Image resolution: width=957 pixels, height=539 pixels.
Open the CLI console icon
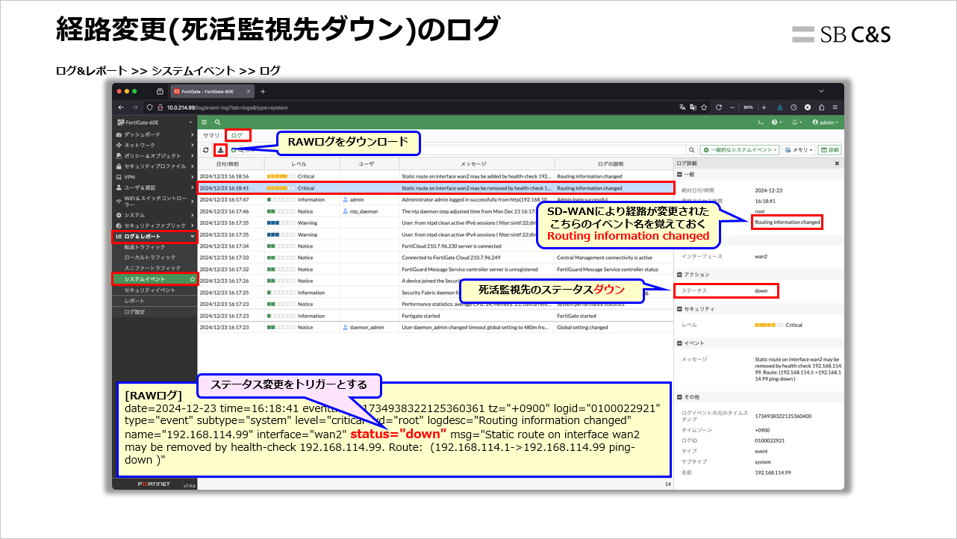(760, 122)
